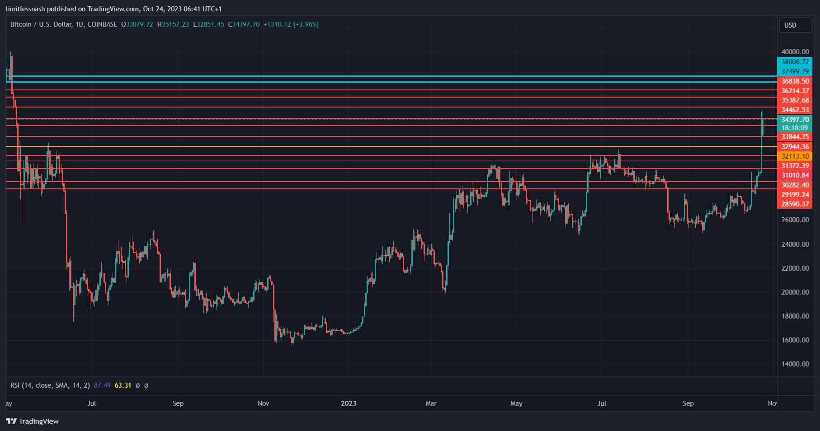The width and height of the screenshot is (820, 431).
Task: Click the RSI SMA value 63.31
Action: click(x=123, y=385)
